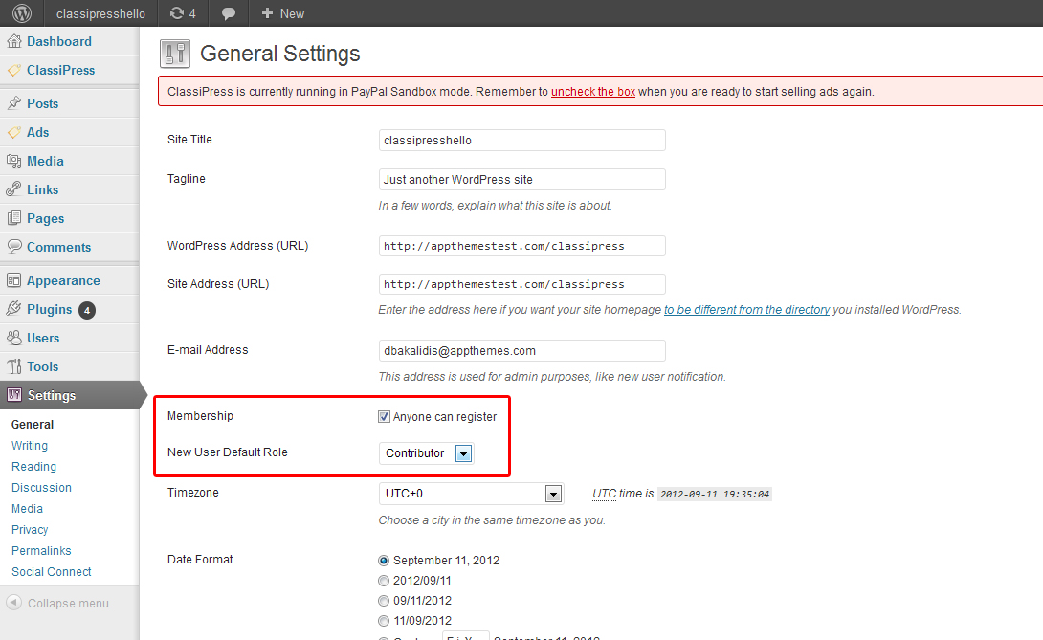Click the ClassiPress tag icon

(x=14, y=70)
